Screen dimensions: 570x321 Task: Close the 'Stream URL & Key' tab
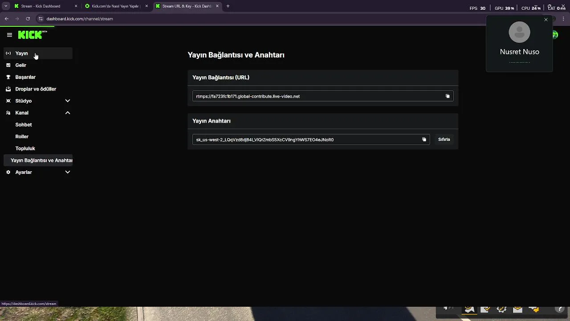coord(217,6)
